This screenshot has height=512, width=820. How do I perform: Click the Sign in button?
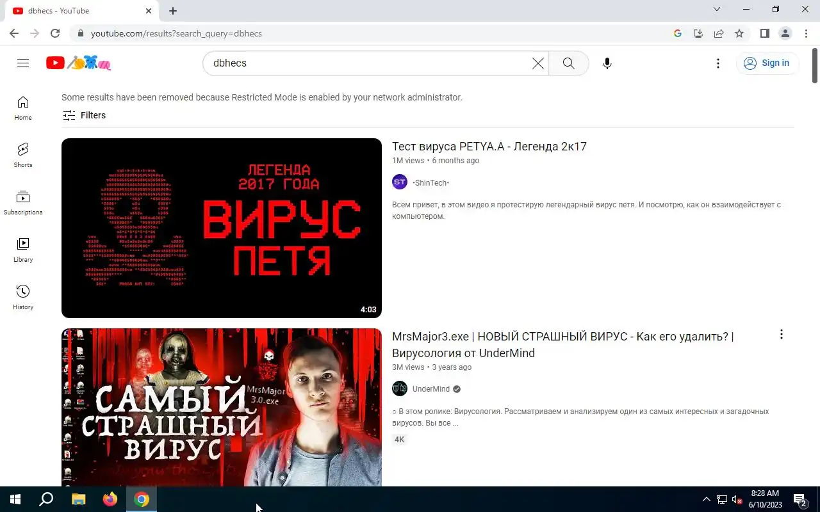(x=767, y=63)
